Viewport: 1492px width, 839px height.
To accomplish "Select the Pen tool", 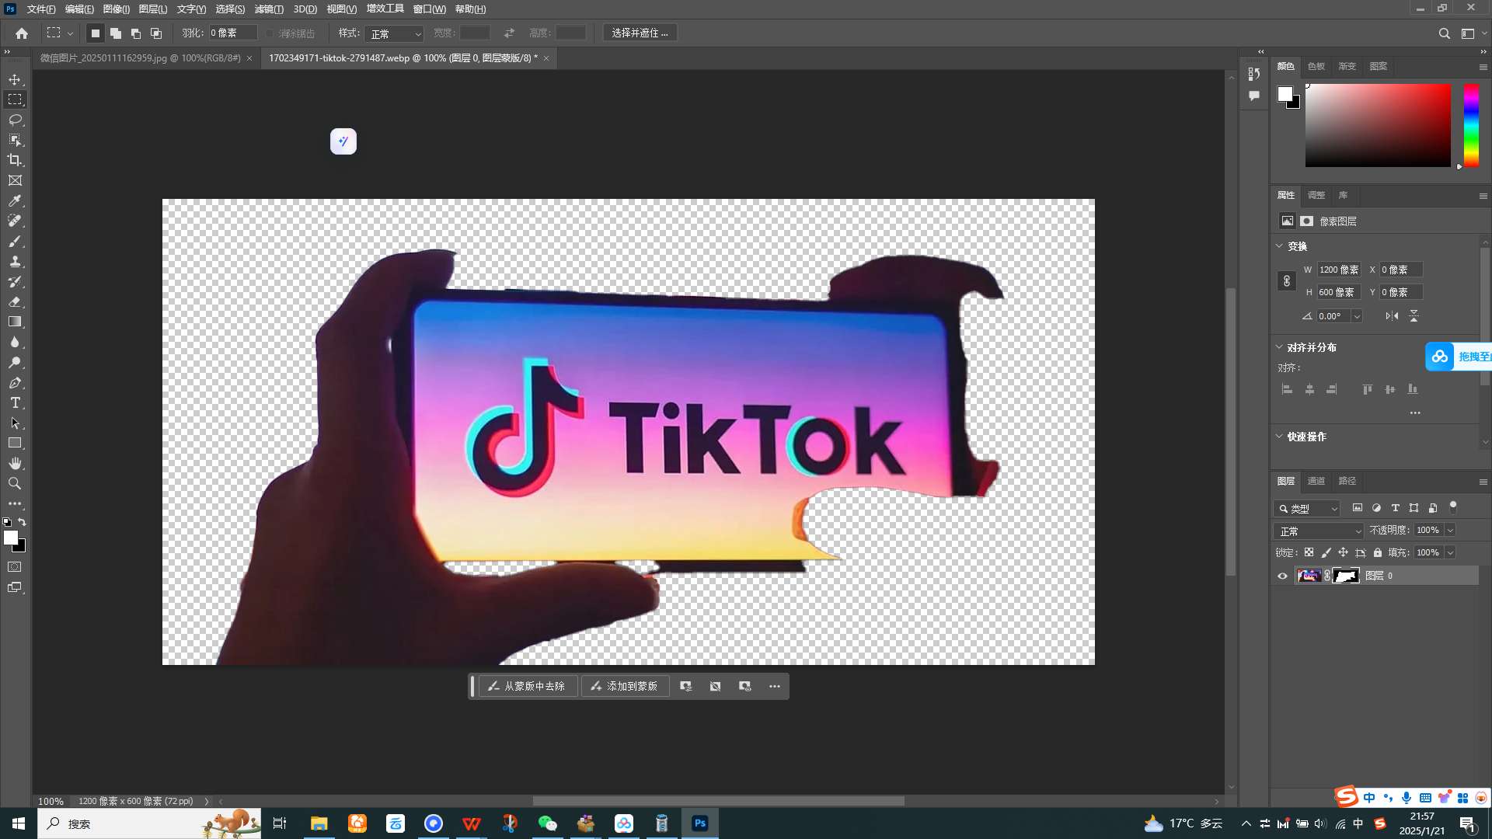I will (x=15, y=382).
